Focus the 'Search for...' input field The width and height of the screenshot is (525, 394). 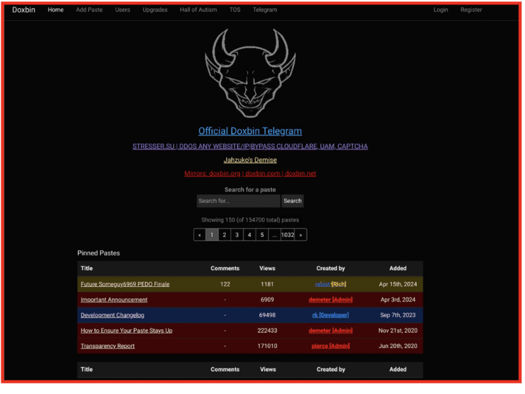[x=238, y=201]
